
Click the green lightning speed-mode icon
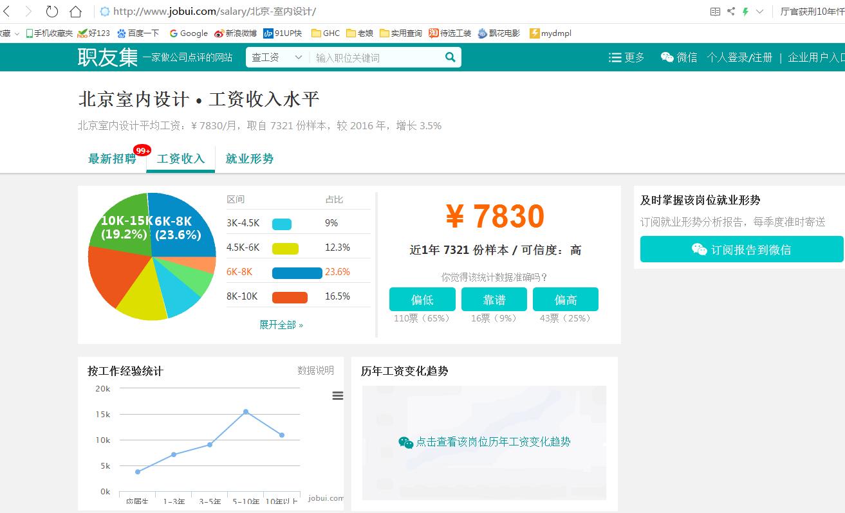[745, 11]
